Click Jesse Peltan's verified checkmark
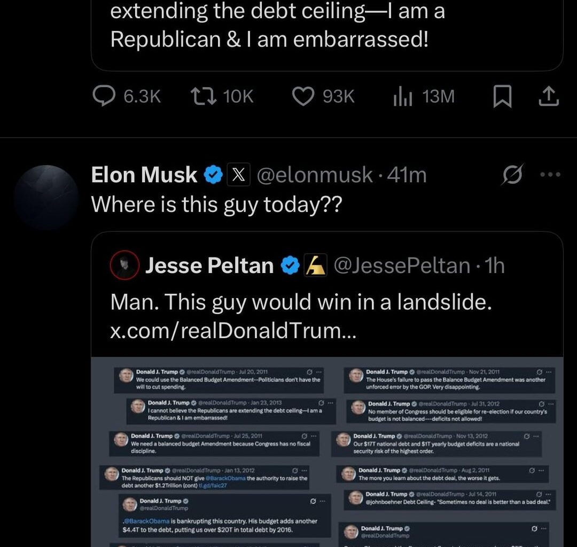This screenshot has height=547, width=577. [289, 264]
